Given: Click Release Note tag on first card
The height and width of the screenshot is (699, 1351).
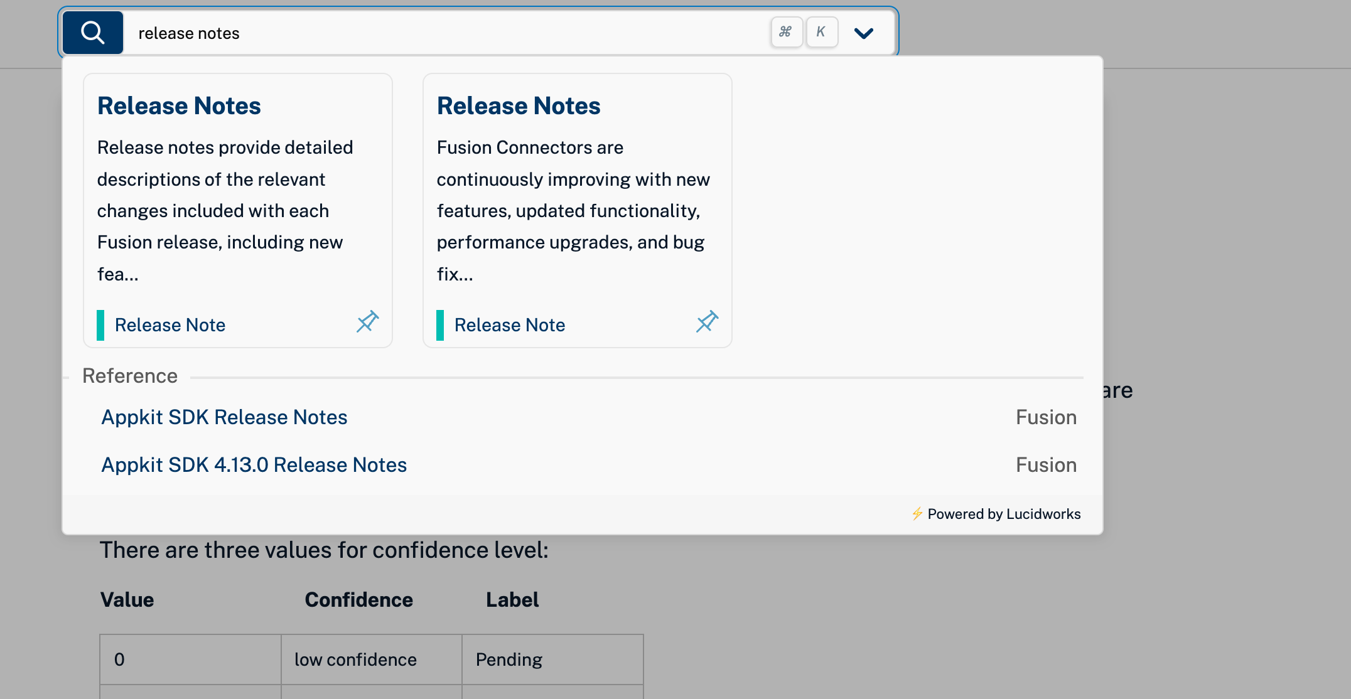Looking at the screenshot, I should click(x=170, y=325).
